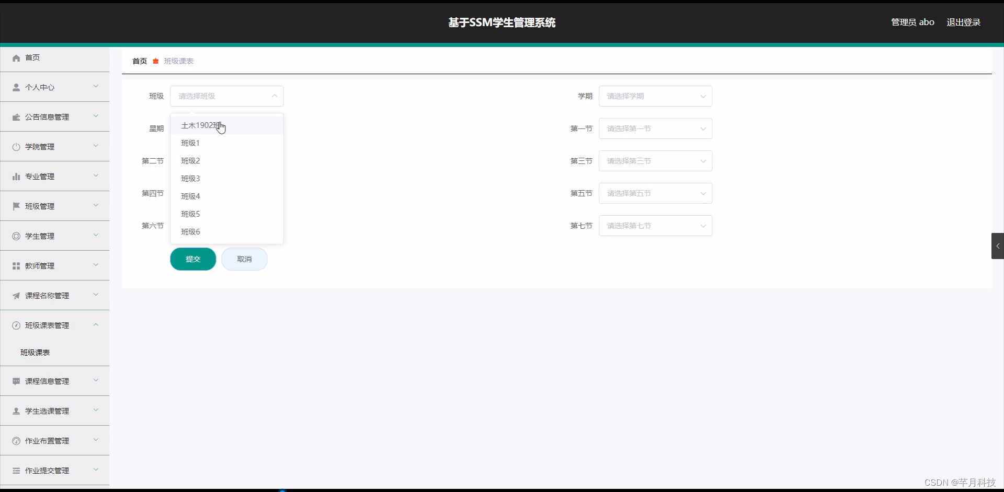The height and width of the screenshot is (492, 1004).
Task: Select the 专业管理 bar chart icon
Action: [x=16, y=176]
